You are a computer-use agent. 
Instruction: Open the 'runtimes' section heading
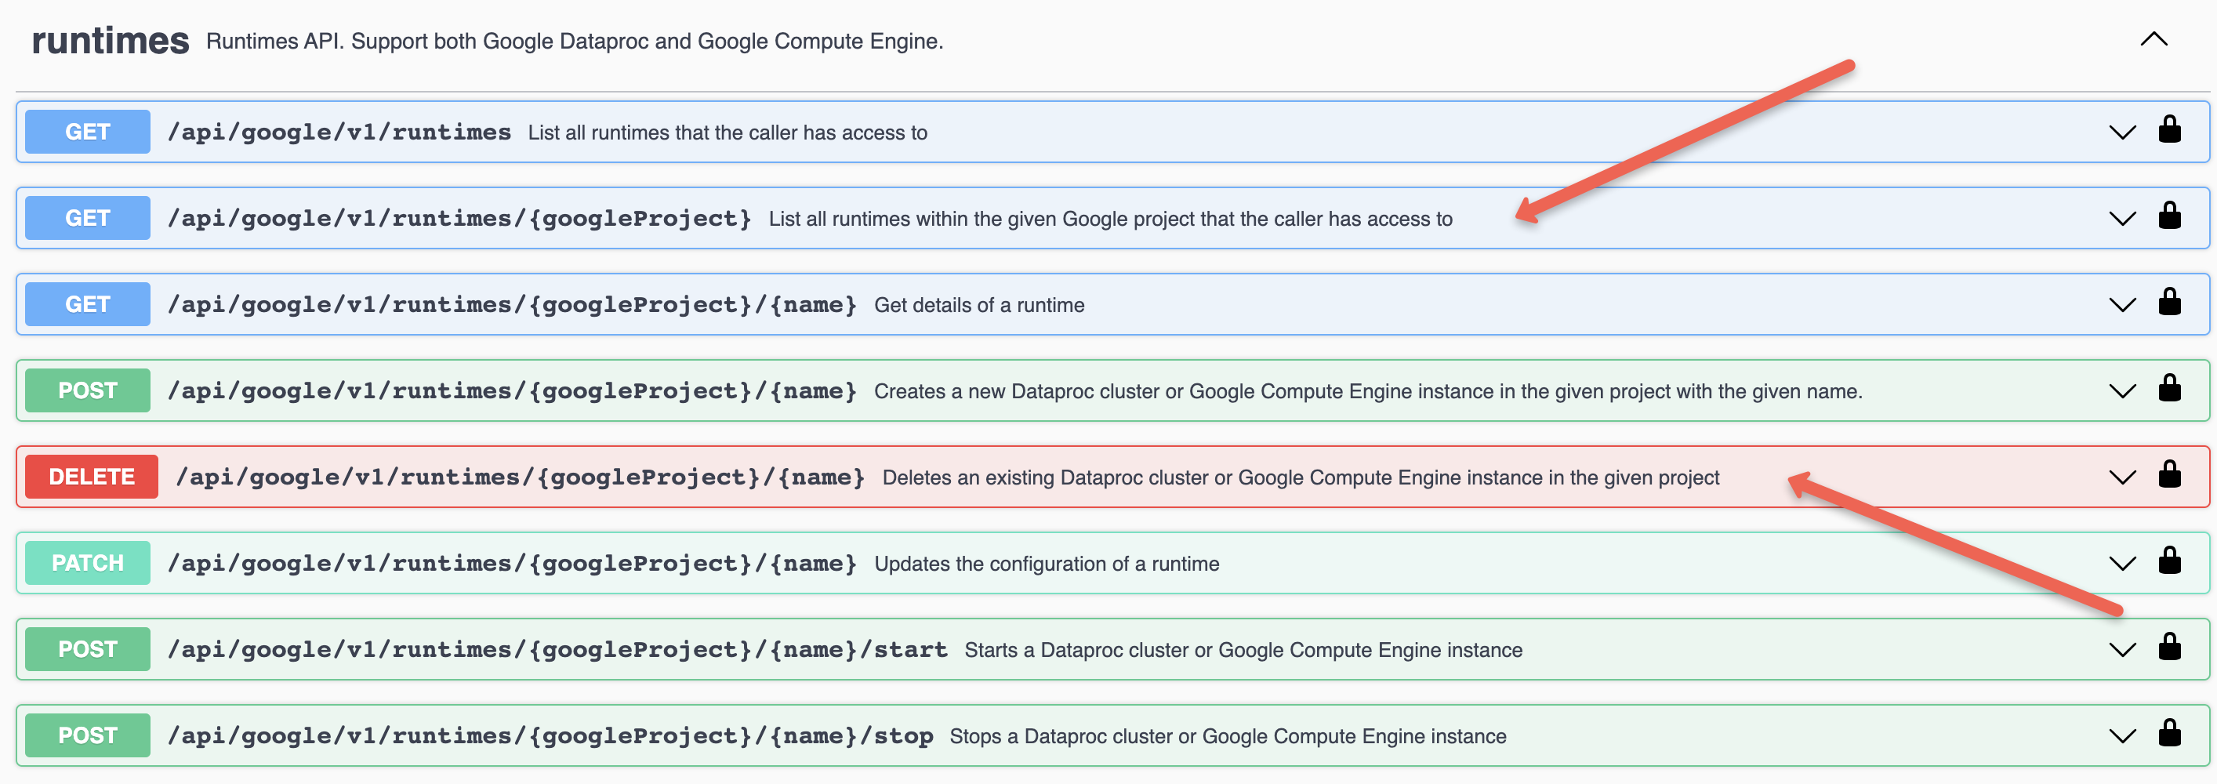111,41
